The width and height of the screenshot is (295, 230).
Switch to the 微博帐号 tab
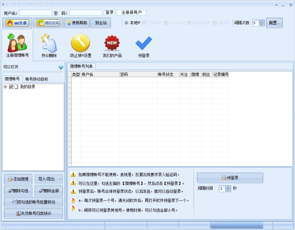(12, 79)
